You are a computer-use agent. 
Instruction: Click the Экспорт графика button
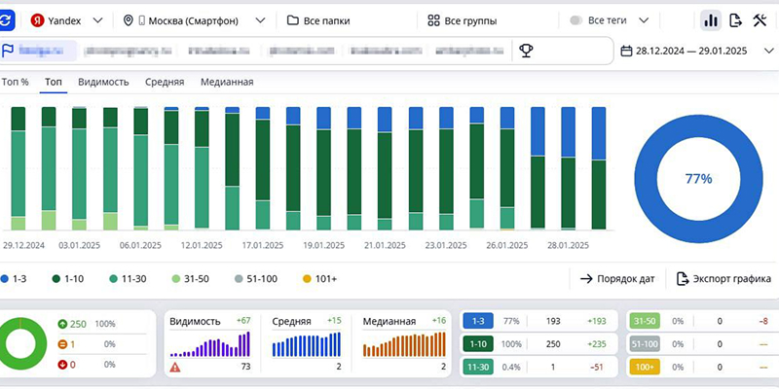pyautogui.click(x=723, y=279)
